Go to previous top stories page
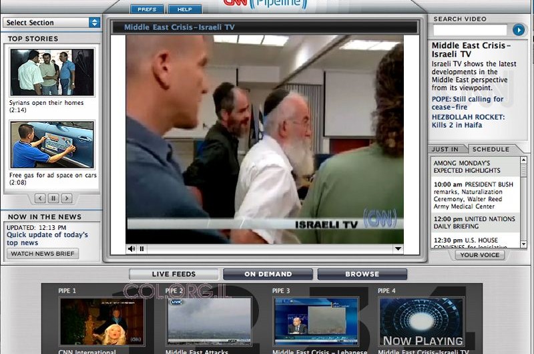The width and height of the screenshot is (534, 354). tap(40, 198)
